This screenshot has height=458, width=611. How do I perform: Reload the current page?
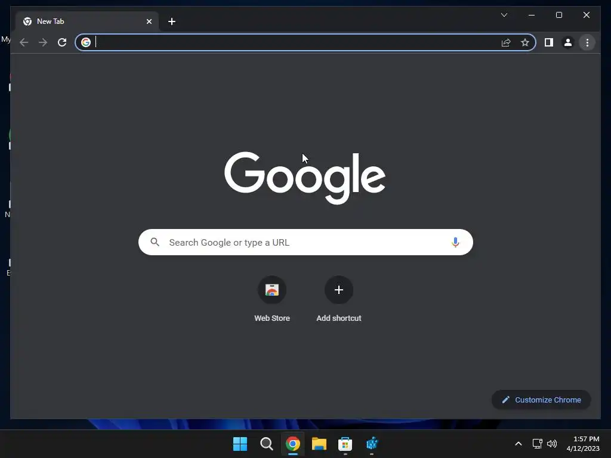62,42
